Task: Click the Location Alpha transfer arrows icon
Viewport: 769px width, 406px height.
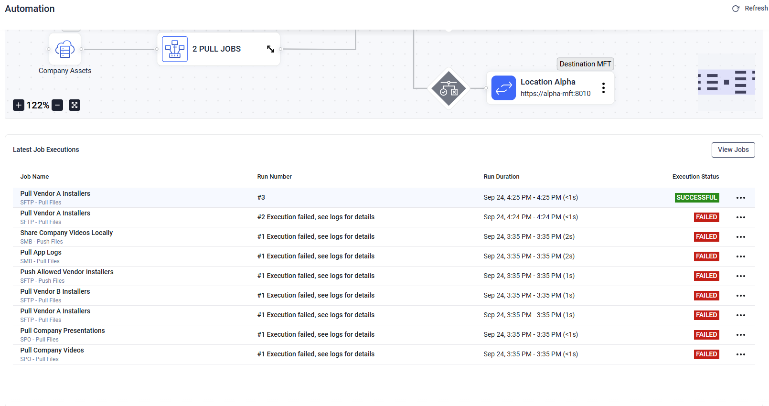Action: (503, 88)
